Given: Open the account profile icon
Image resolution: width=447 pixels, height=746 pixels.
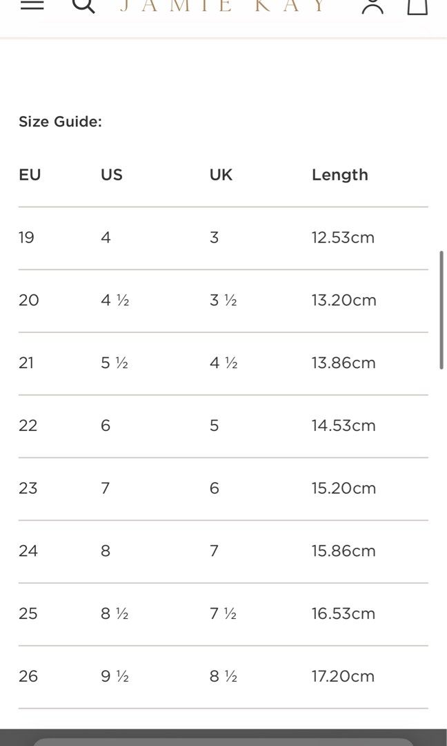Looking at the screenshot, I should (x=372, y=6).
